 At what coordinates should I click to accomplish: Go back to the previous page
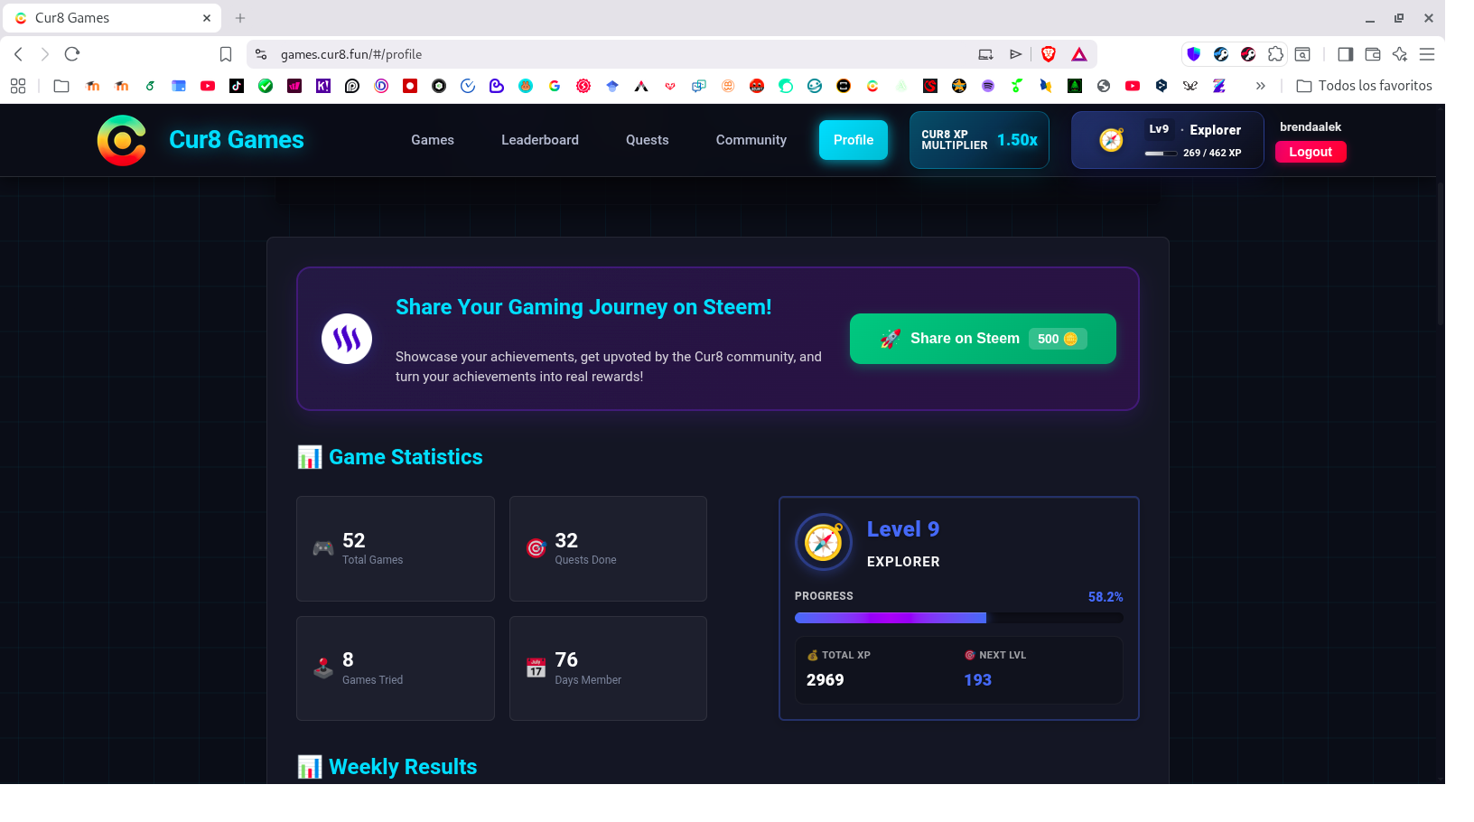18,54
